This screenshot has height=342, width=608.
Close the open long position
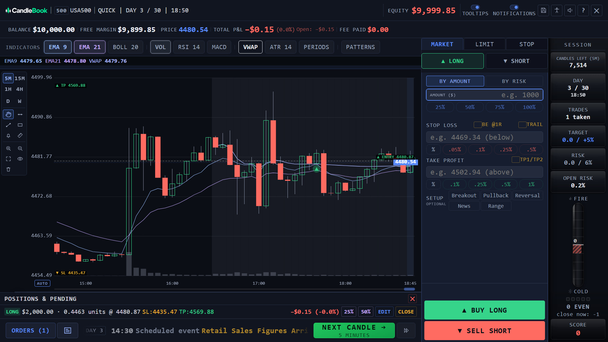point(406,312)
